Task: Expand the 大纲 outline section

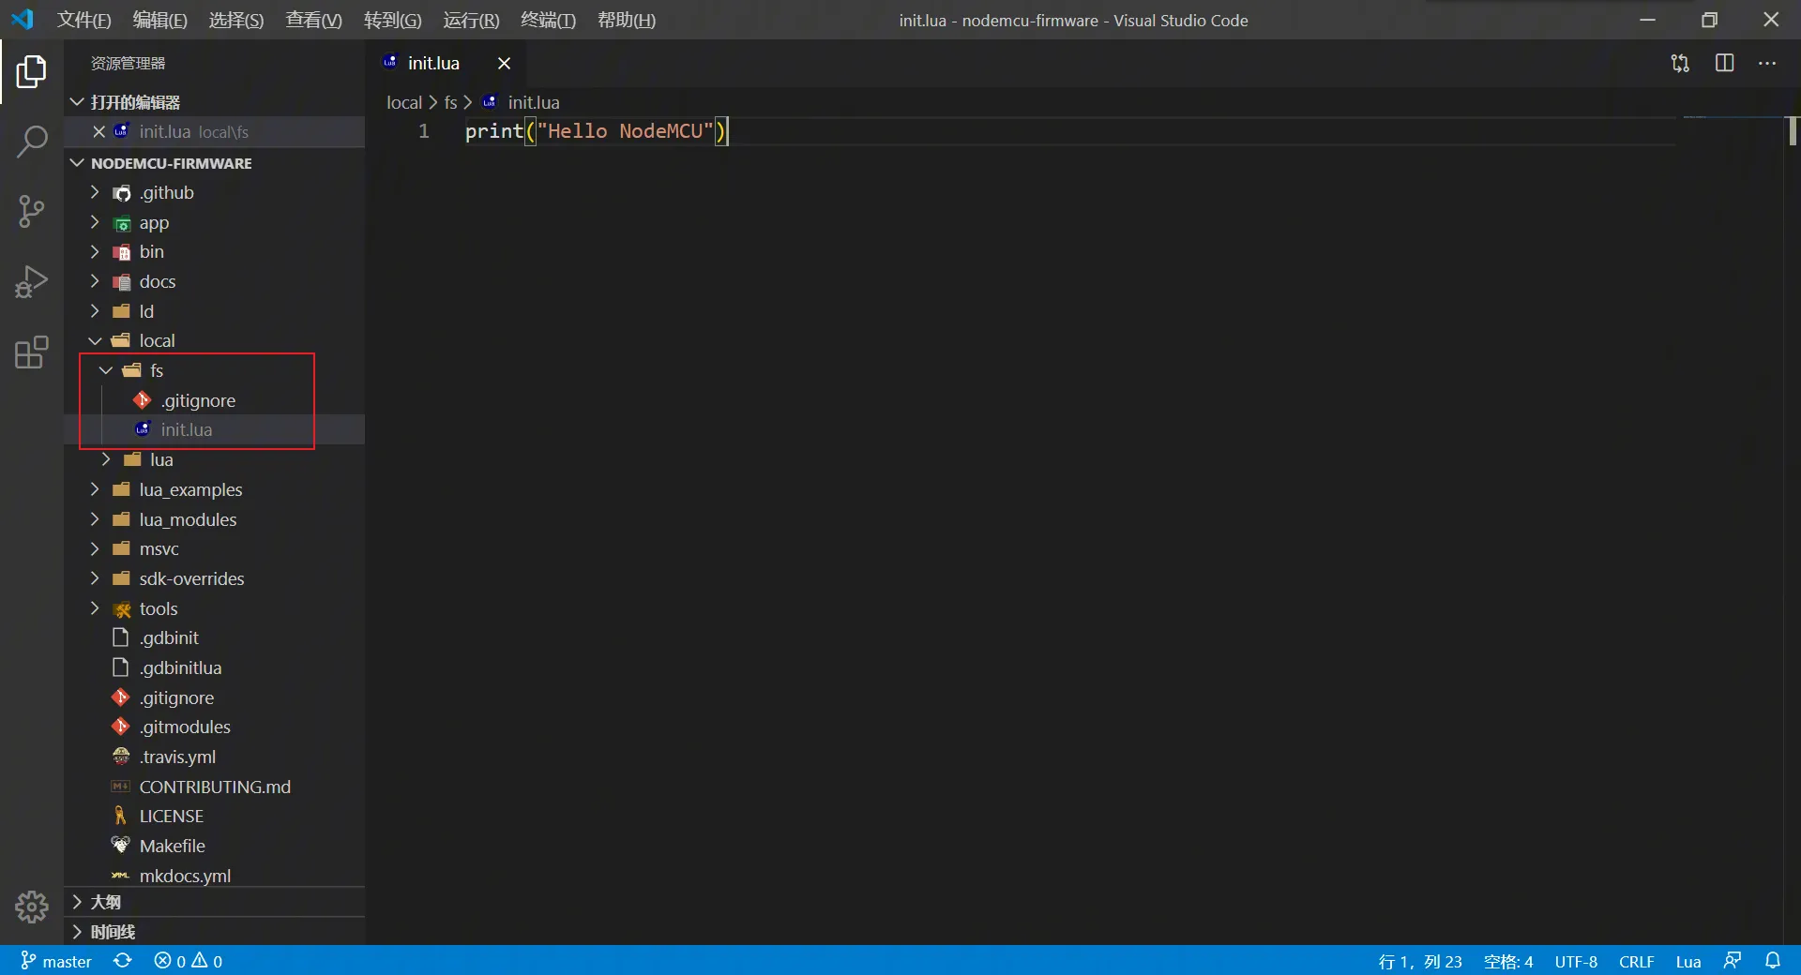Action: (x=214, y=902)
